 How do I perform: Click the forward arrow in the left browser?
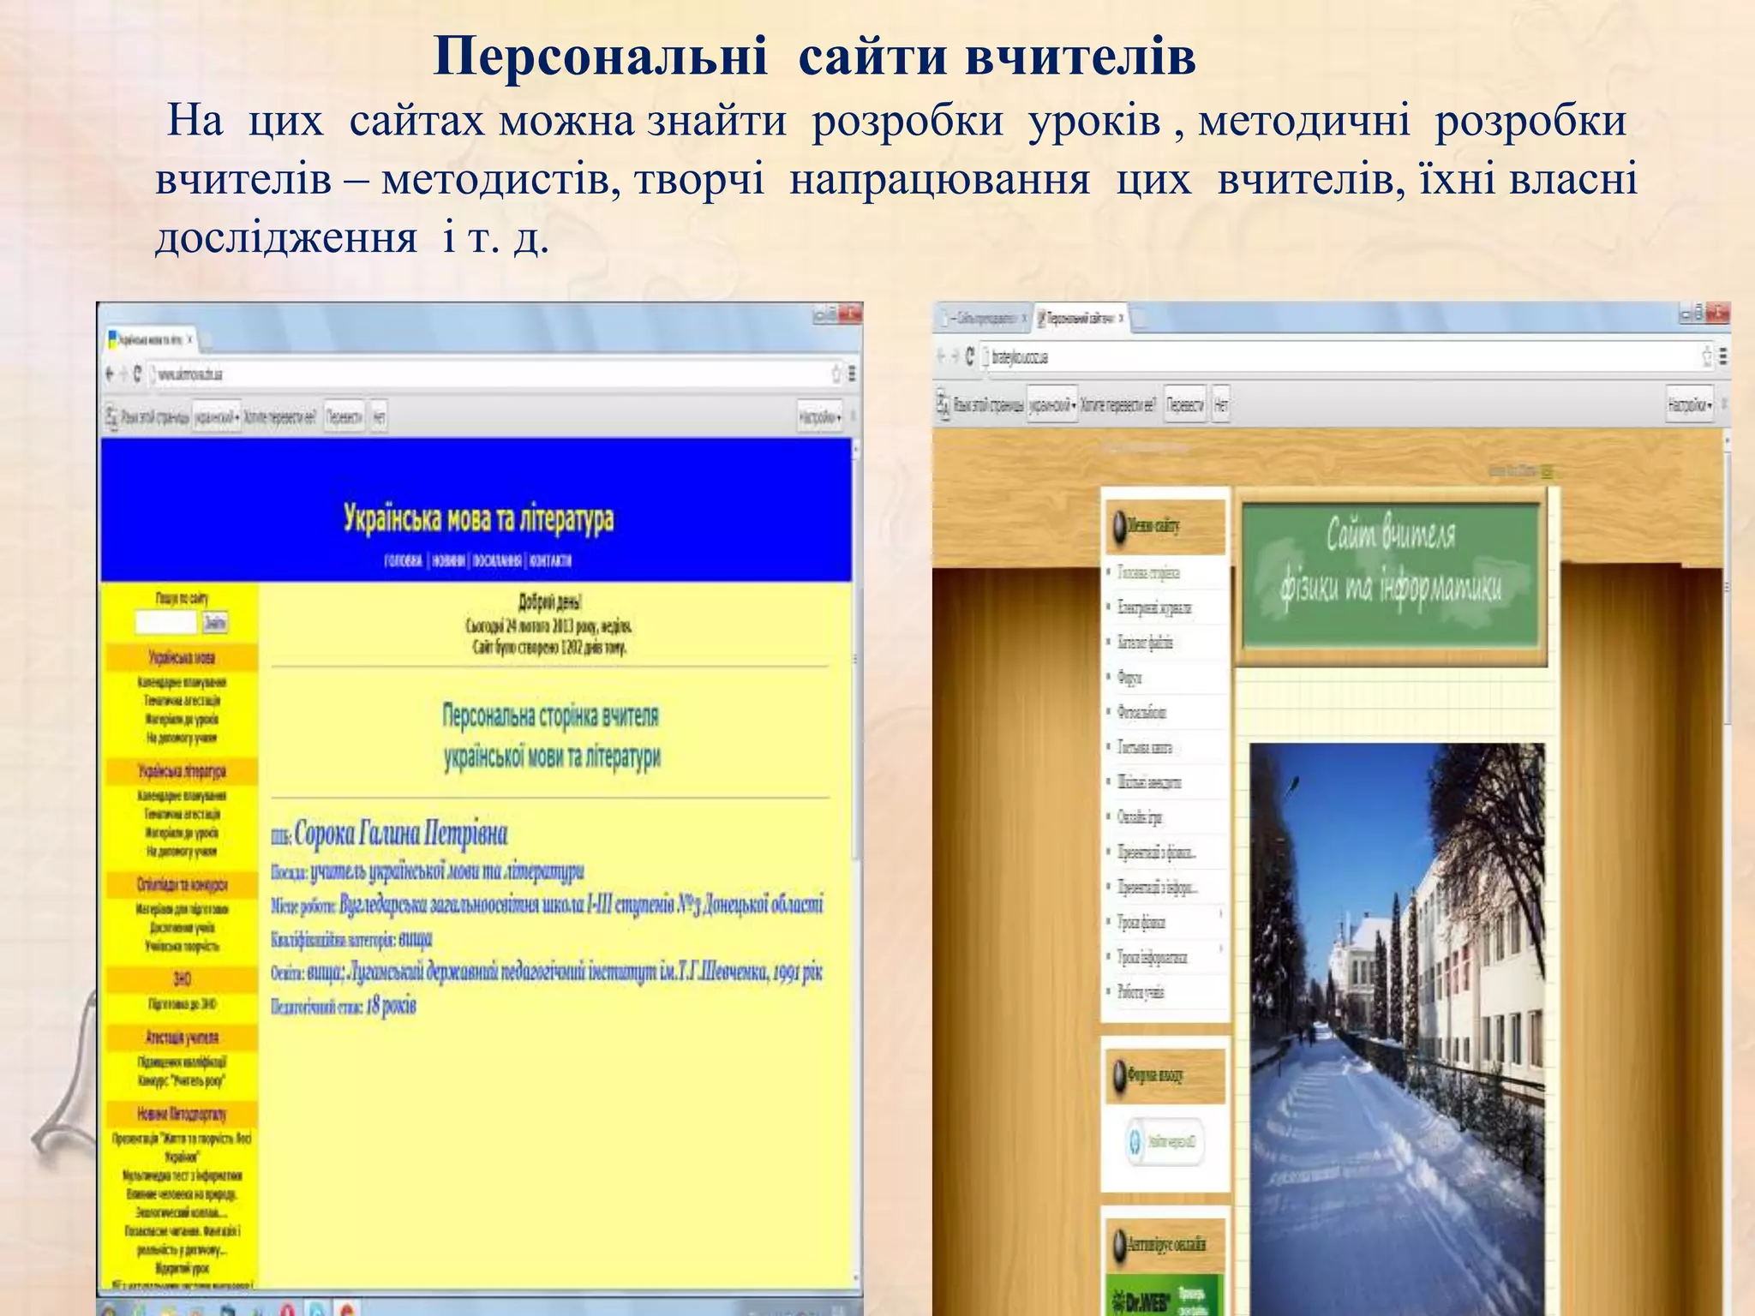pos(123,374)
